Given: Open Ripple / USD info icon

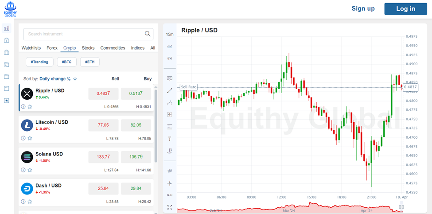Looking at the screenshot, I should (x=23, y=107).
